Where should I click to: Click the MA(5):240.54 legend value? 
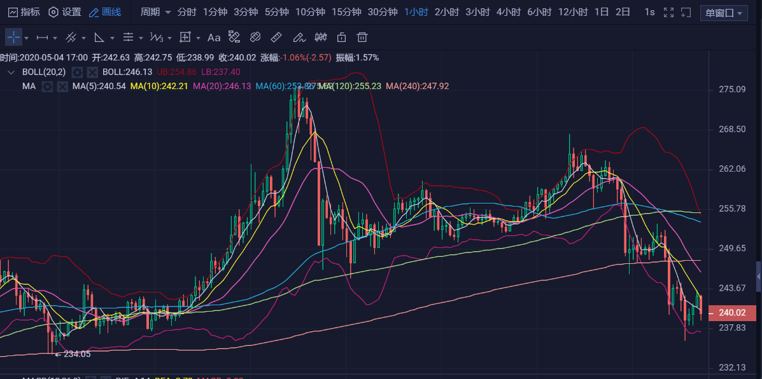tap(99, 86)
